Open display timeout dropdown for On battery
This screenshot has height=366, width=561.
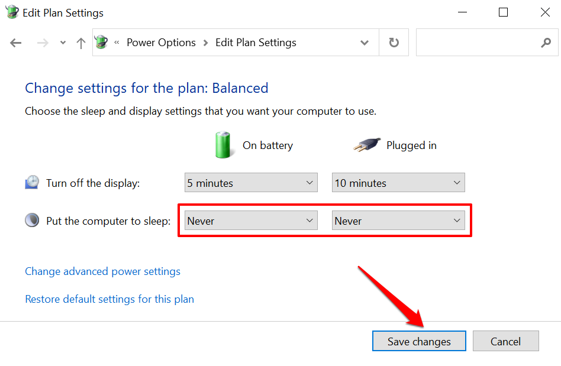(x=251, y=183)
